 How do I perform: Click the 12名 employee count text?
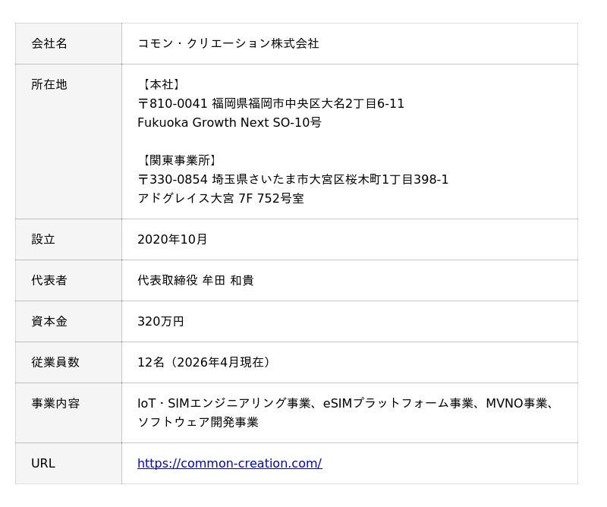point(151,362)
